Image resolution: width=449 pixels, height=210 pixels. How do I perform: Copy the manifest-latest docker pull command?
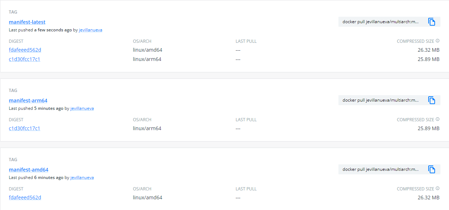pyautogui.click(x=432, y=22)
